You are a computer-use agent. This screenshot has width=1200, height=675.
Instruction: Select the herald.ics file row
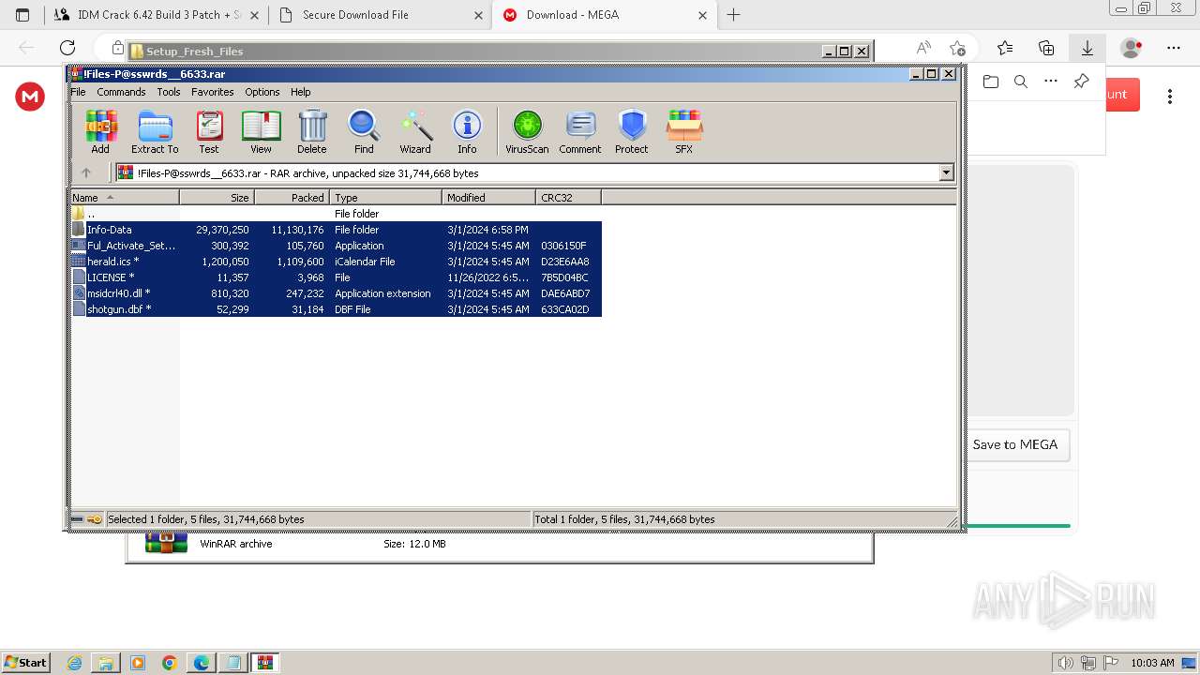pos(337,262)
